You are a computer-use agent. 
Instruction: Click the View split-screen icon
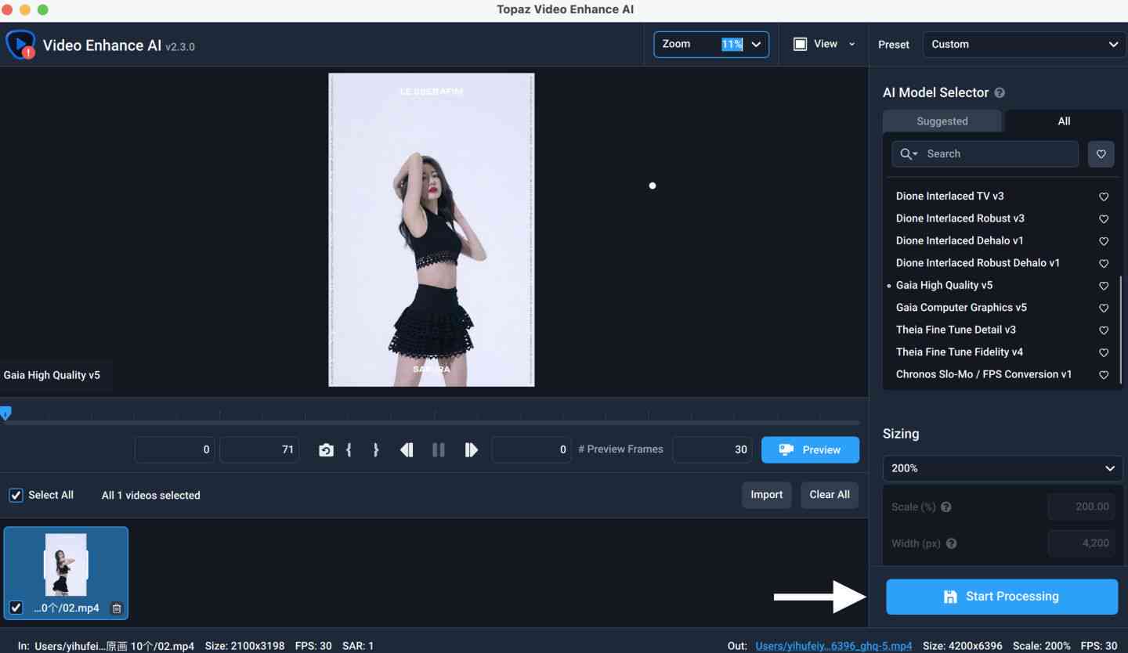(800, 45)
